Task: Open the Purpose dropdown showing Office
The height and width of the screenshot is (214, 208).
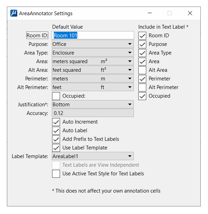Action: [x=93, y=44]
